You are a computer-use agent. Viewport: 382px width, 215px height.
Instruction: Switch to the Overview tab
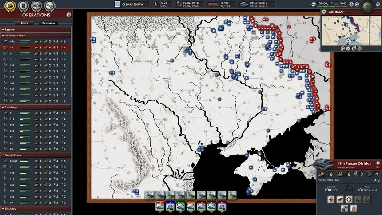48,23
